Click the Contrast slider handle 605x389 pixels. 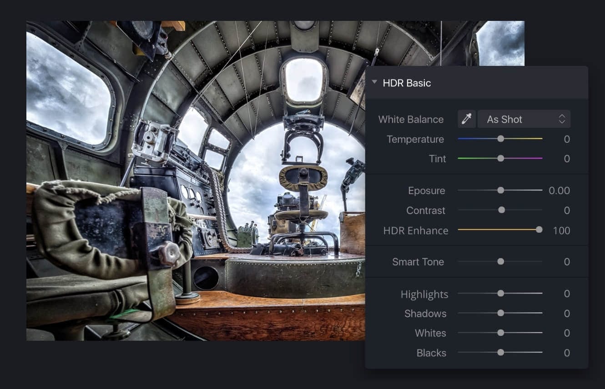pyautogui.click(x=501, y=210)
